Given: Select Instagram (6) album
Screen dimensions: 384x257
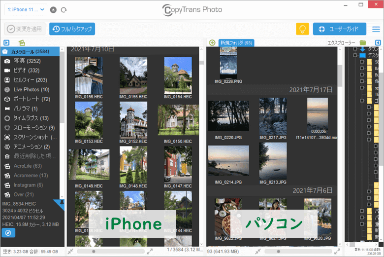Looking at the screenshot, I should click(x=30, y=185).
